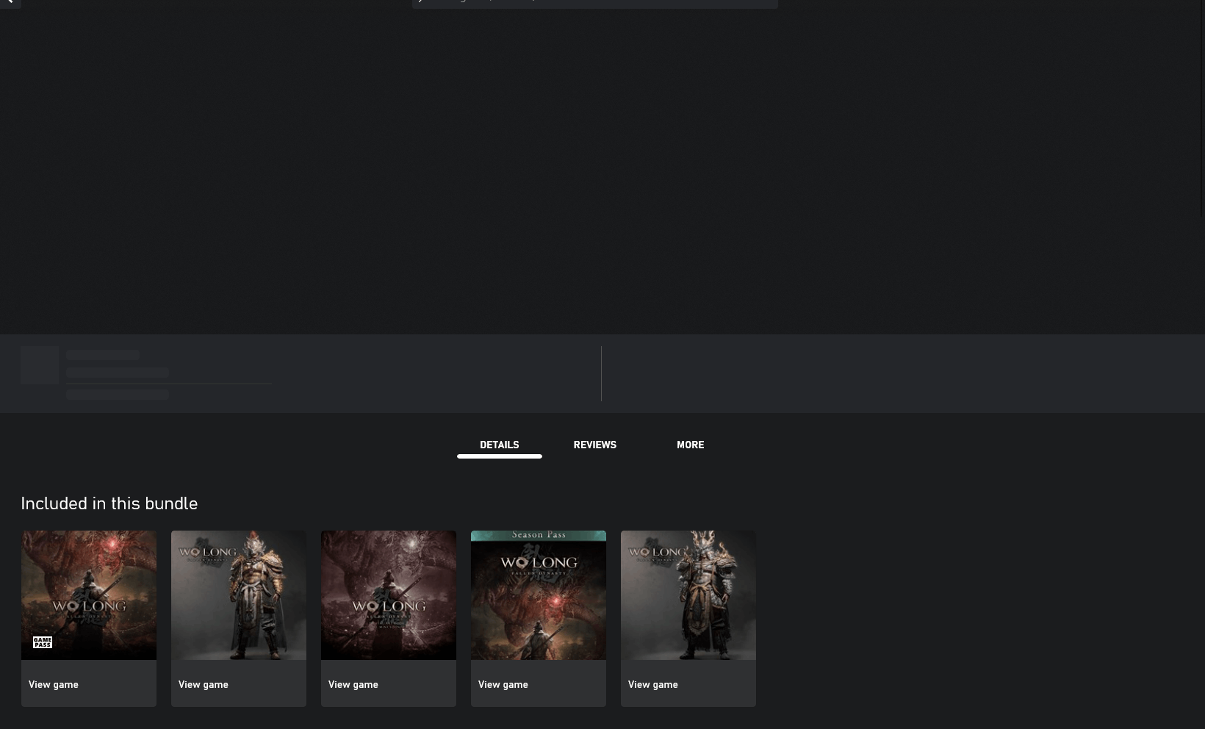
Task: Switch to the Details tab
Action: [x=499, y=445]
